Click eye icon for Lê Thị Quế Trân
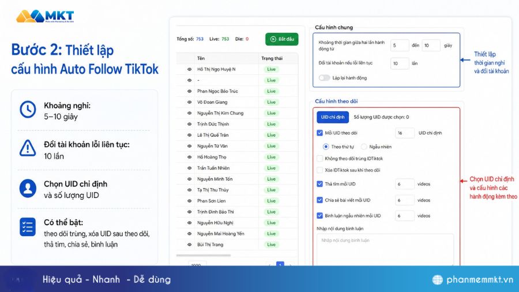 [x=189, y=134]
